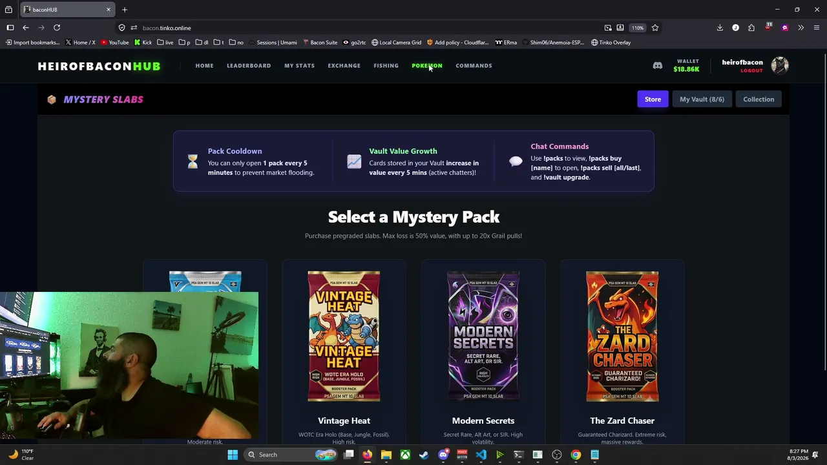Screen dimensions: 827x465
Task: Open Discord from the taskbar
Action: (x=443, y=455)
